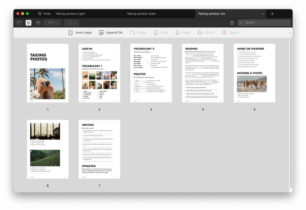
Task: Click the zoom in plus button
Action: [76, 23]
